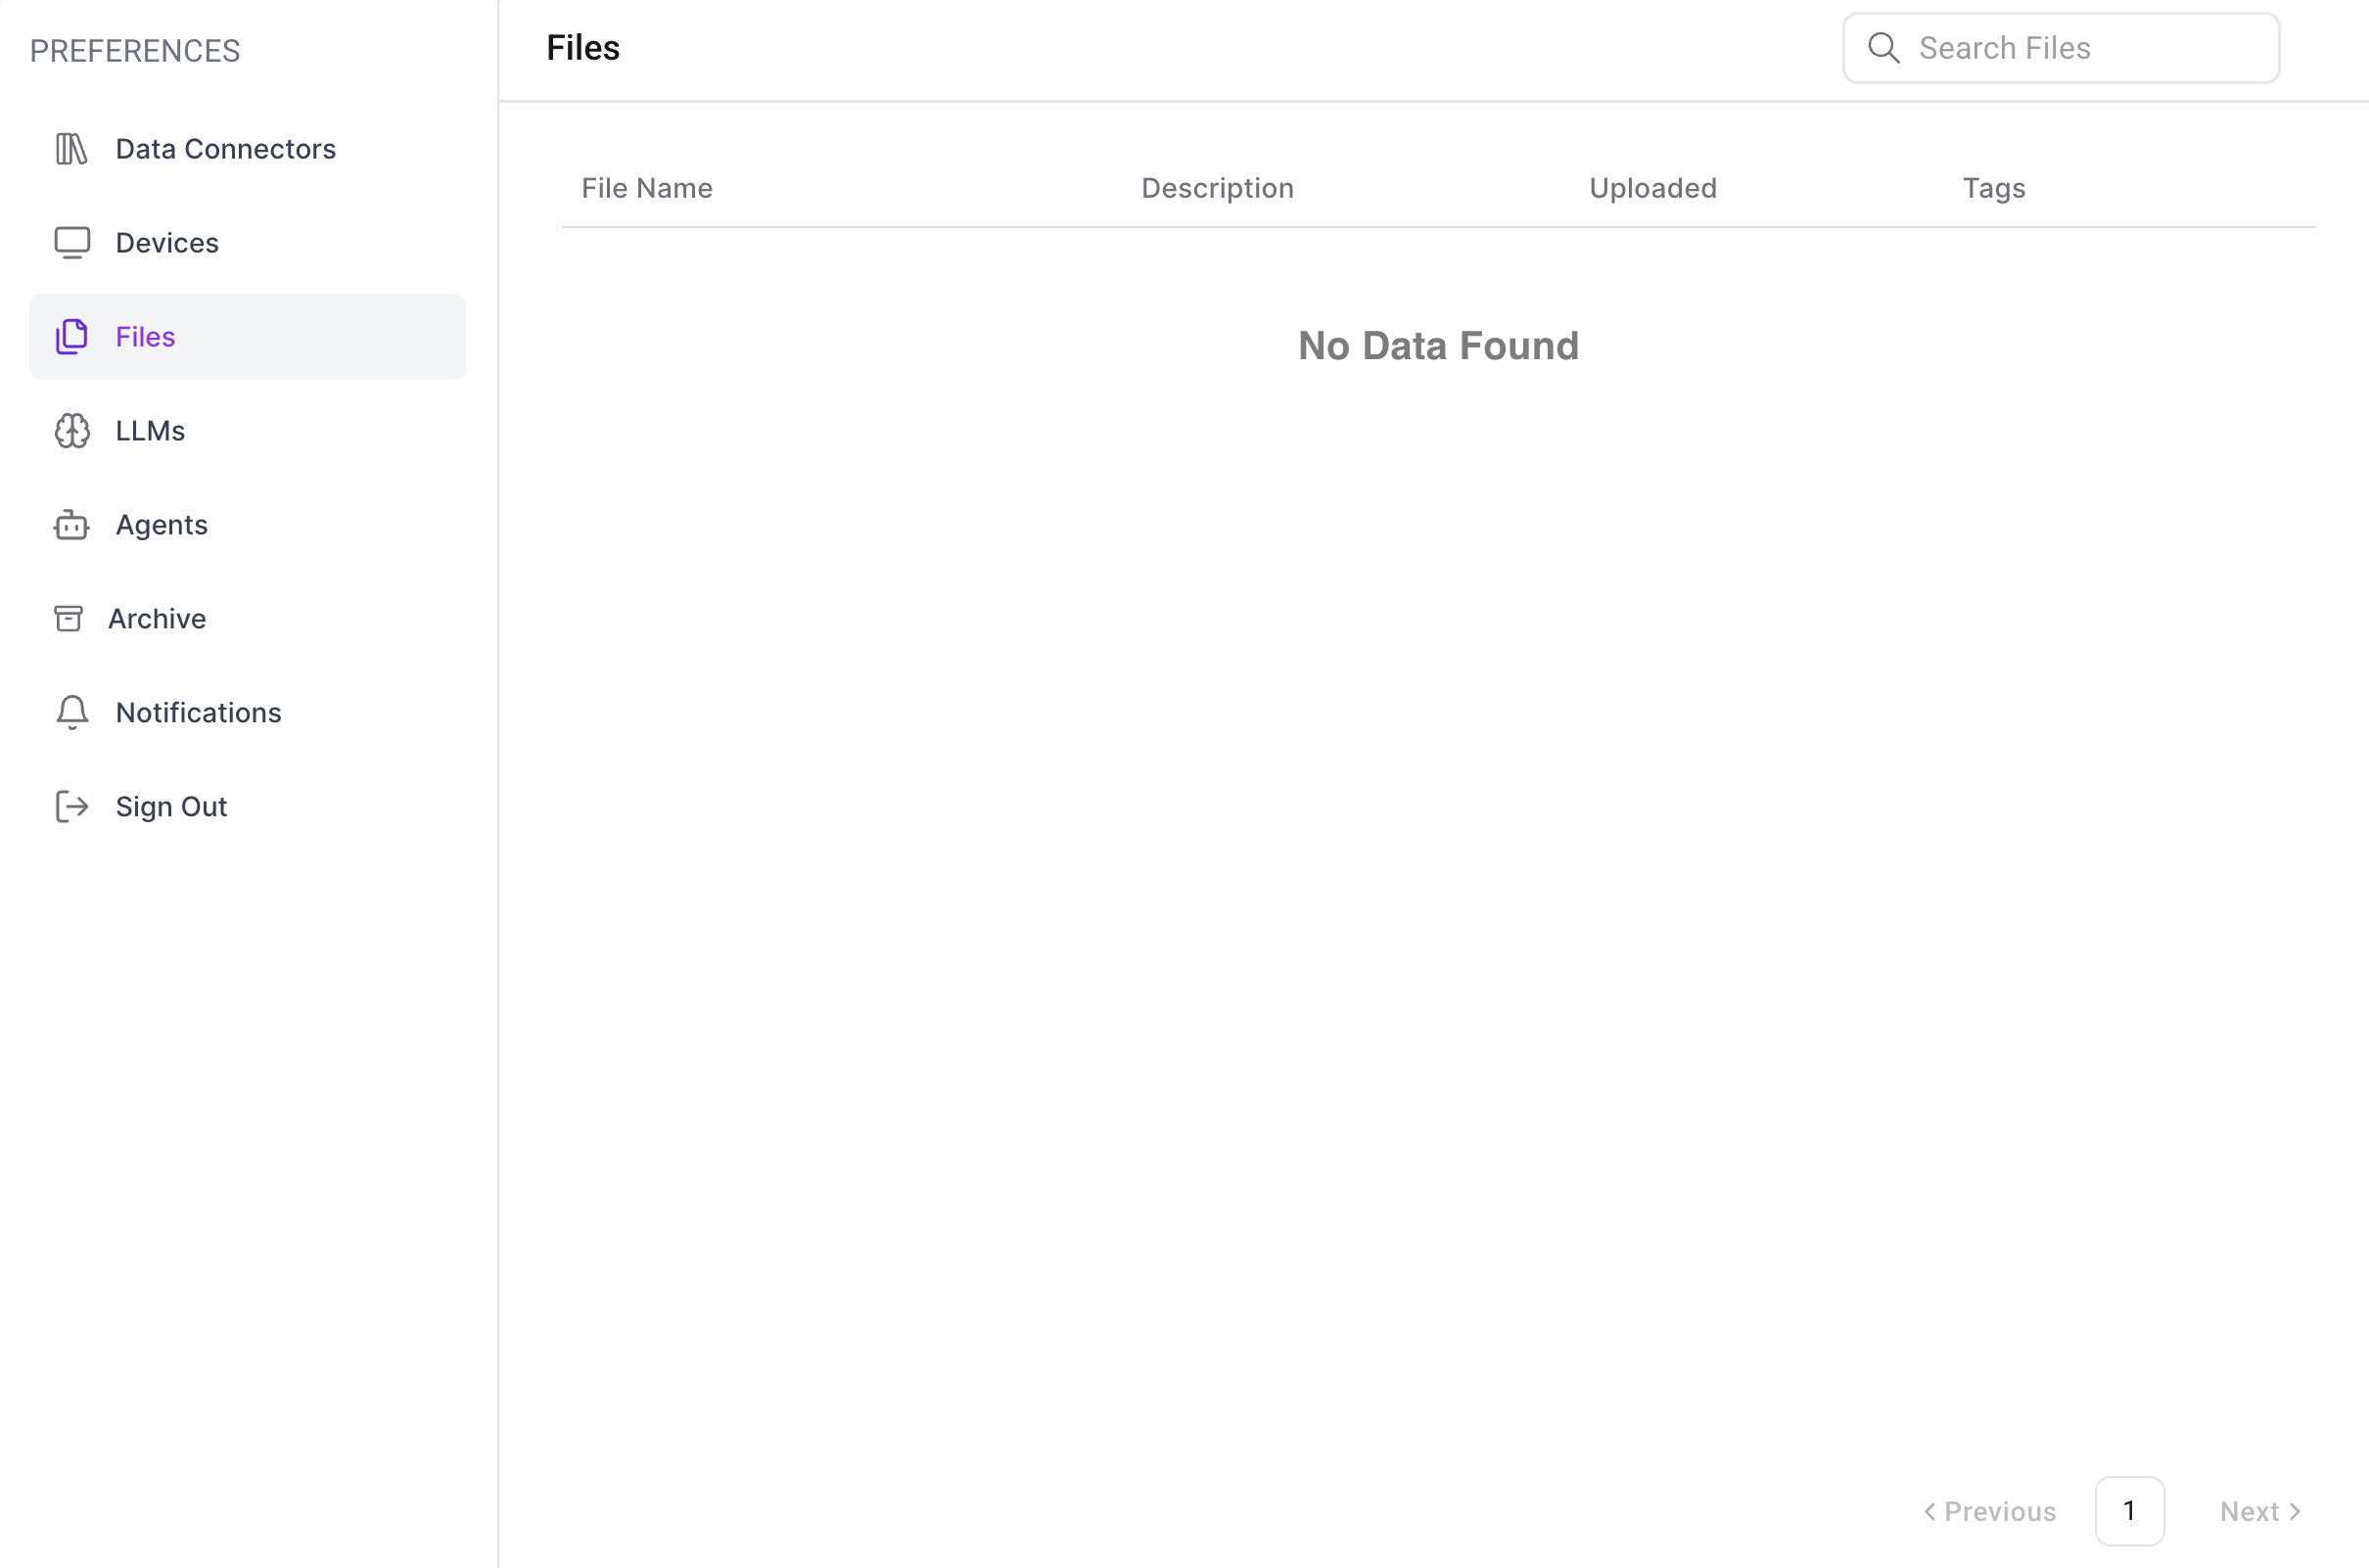Click the Devices monitor icon
This screenshot has width=2369, height=1568.
71,243
